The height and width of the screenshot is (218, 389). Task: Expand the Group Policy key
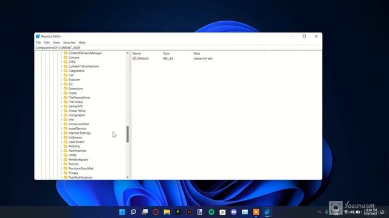click(x=61, y=111)
